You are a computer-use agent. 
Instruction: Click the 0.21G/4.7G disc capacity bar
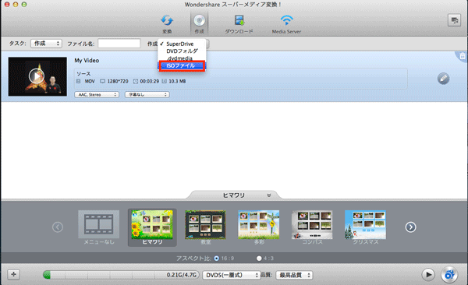point(121,275)
